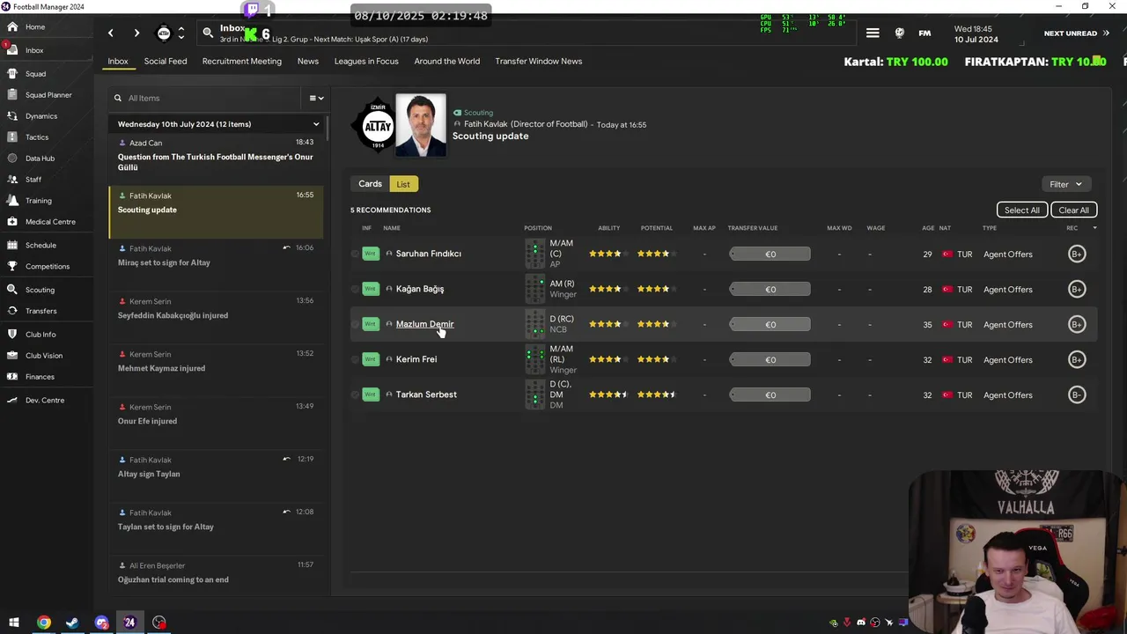Click Tarkan Serbest transfer value bar
The image size is (1127, 634).
point(770,394)
